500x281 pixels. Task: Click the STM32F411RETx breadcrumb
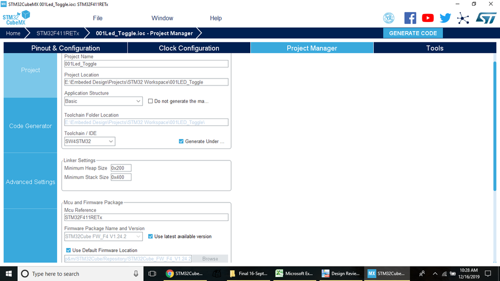58,33
